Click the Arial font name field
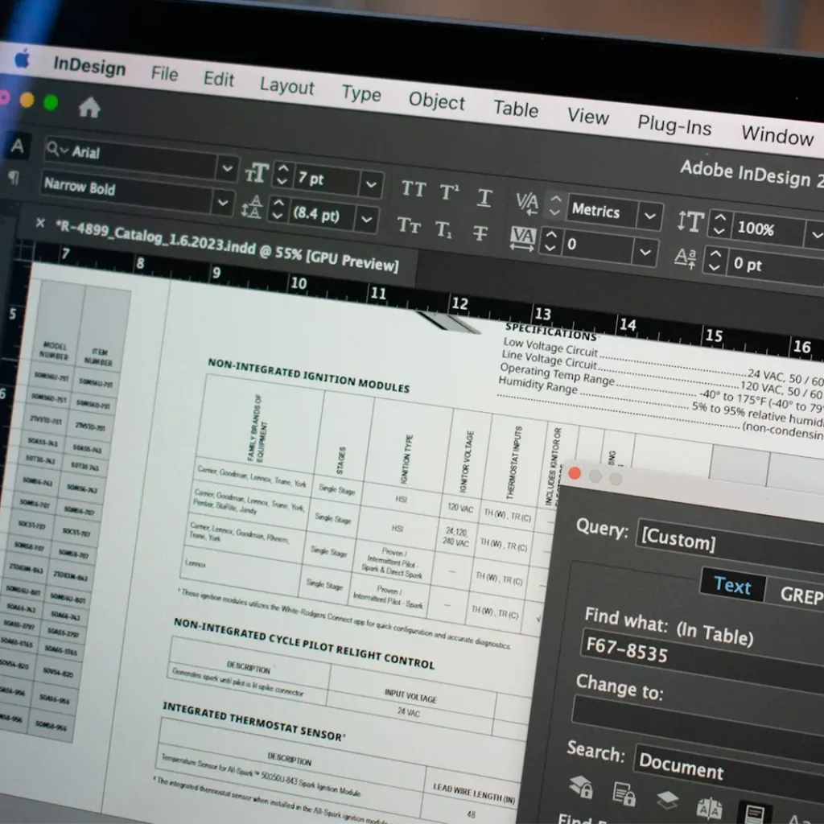Screen dimensions: 824x824 pyautogui.click(x=130, y=157)
